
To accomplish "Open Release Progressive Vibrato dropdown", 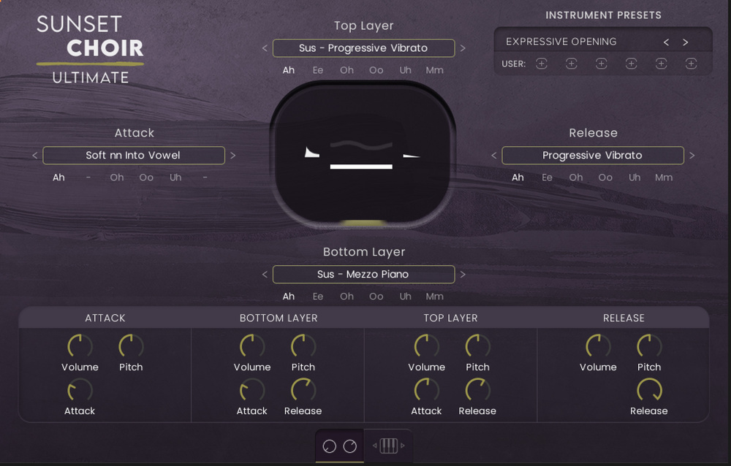I will 593,155.
